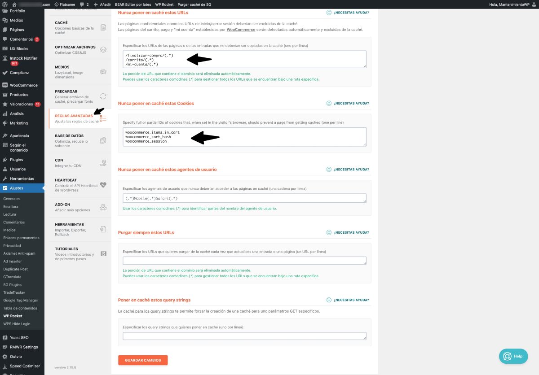Click the Herramientas import/export icon in WP Rocket
Screen dimensions: 539x375
pos(103,230)
